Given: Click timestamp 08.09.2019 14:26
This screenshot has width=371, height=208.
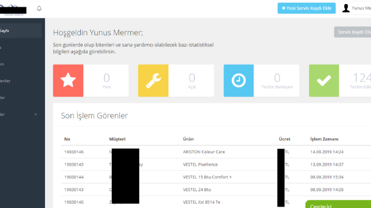Looking at the screenshot, I should [327, 190].
